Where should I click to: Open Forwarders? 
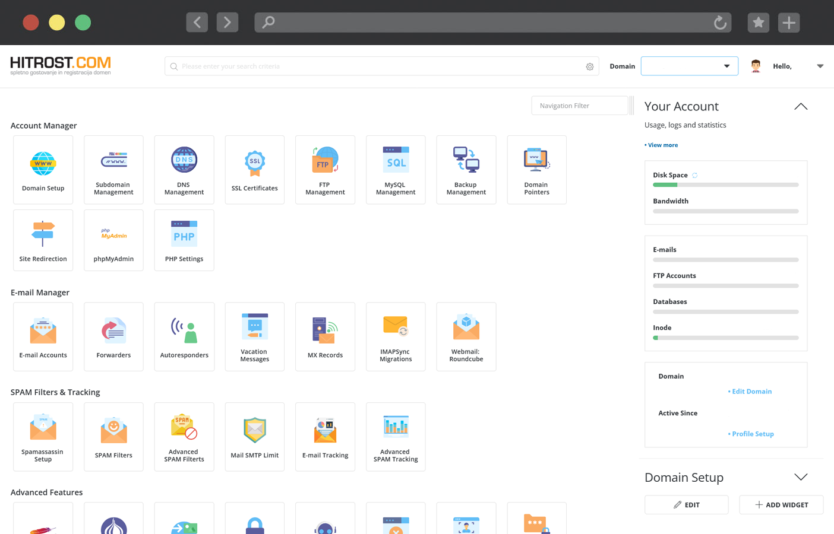[113, 337]
